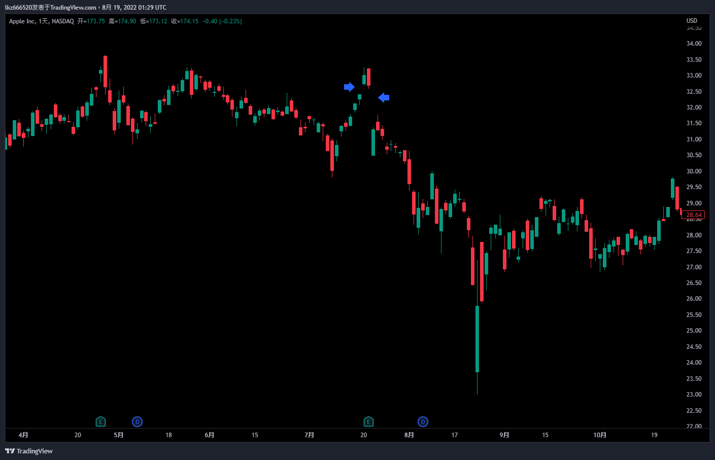715x460 pixels.
Task: Open the USD currency label on price axis
Action: click(x=692, y=21)
